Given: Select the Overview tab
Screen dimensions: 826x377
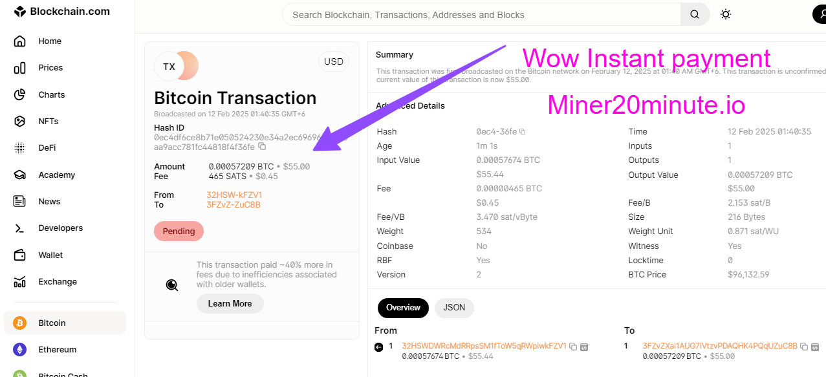Looking at the screenshot, I should point(403,308).
